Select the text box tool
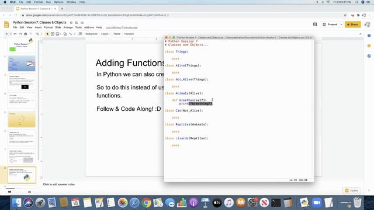 [x=53, y=34]
